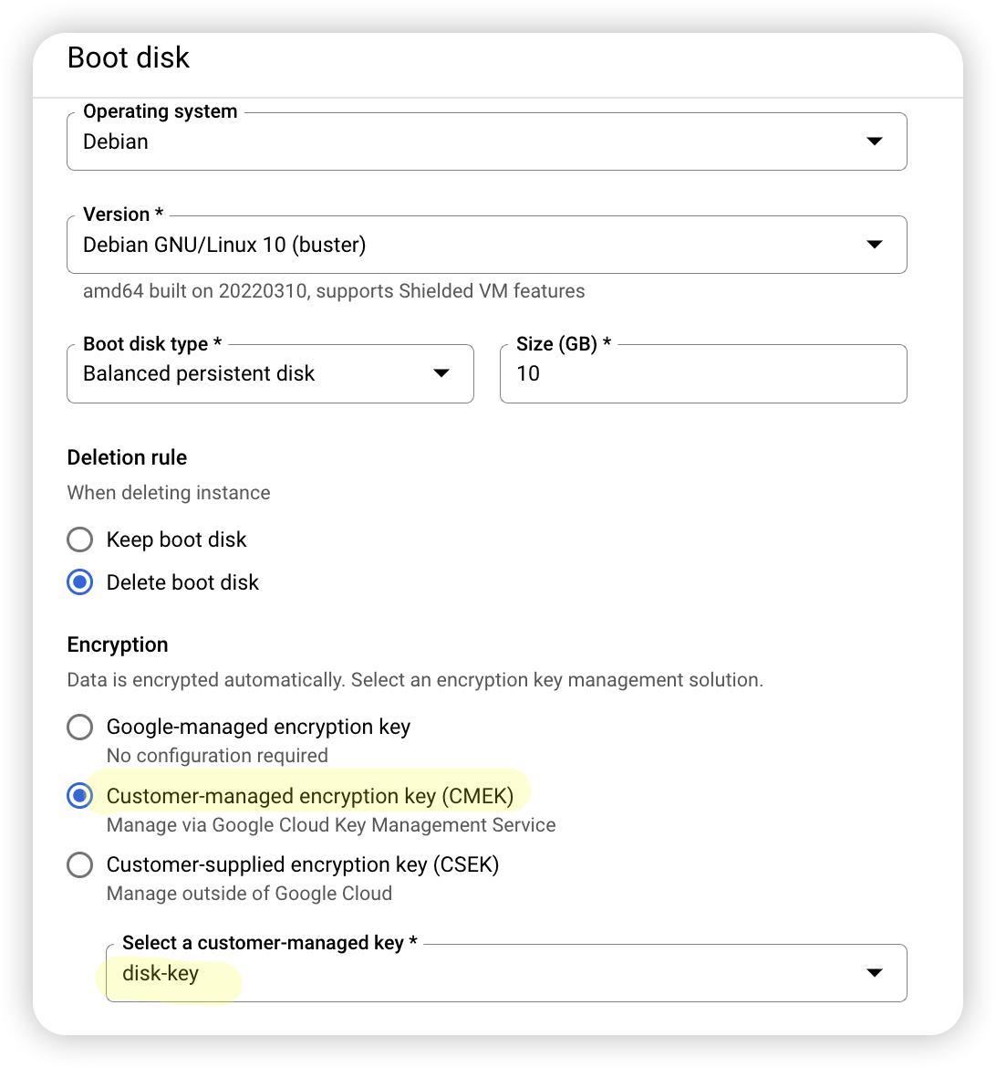Viewport: 996px width, 1068px height.
Task: Click the Encryption section heading
Action: pos(117,644)
